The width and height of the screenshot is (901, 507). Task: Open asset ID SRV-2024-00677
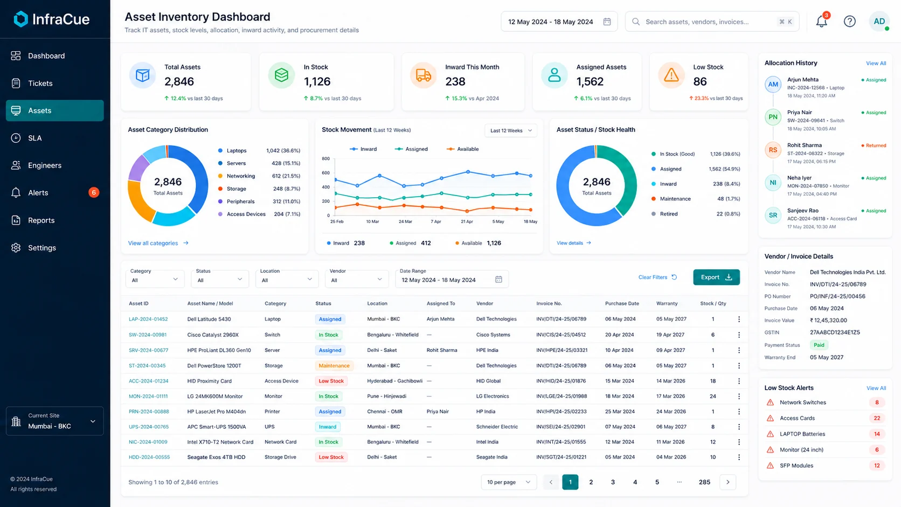(x=148, y=350)
